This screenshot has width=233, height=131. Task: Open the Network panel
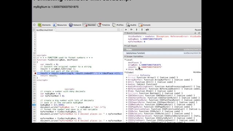(75, 25)
